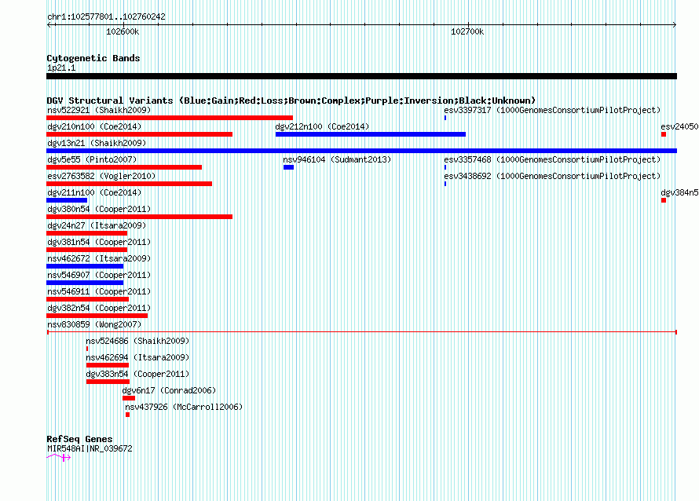Open the esv3397317 variant label
The width and height of the screenshot is (699, 501).
pyautogui.click(x=552, y=110)
